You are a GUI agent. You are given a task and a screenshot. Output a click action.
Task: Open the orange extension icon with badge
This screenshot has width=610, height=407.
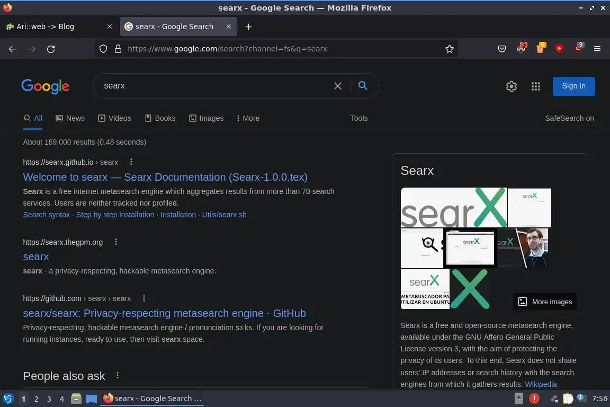click(x=541, y=48)
